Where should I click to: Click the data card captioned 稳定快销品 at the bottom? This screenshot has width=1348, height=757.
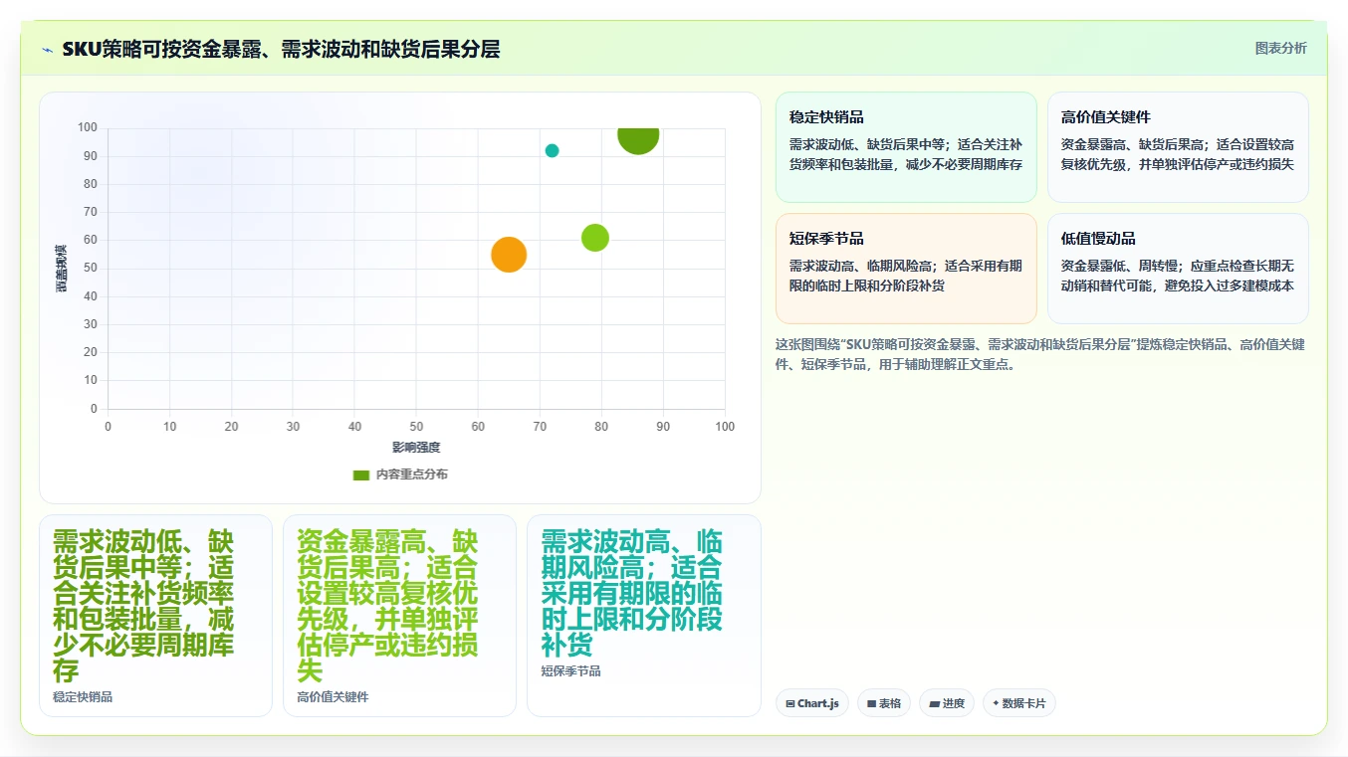pyautogui.click(x=155, y=616)
